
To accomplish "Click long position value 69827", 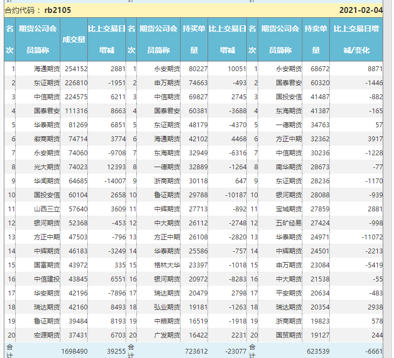I will point(198,97).
